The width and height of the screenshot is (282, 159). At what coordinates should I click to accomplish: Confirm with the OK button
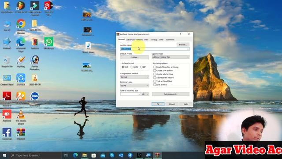pyautogui.click(x=158, y=104)
